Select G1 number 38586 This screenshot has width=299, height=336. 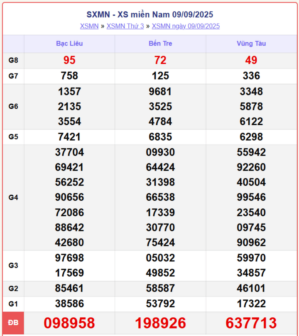69,304
